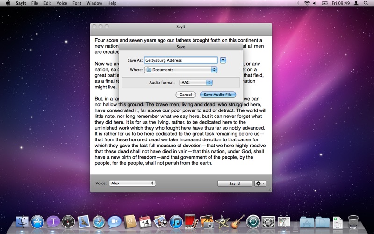
Task: Open the Documents folder stack in dock
Action: coord(322,222)
